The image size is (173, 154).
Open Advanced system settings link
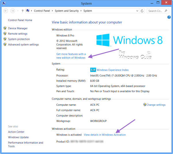(x=23, y=44)
